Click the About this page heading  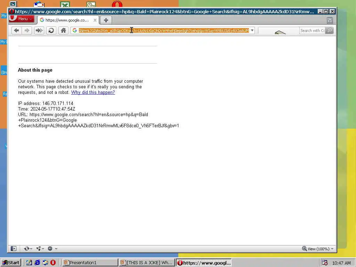click(35, 70)
